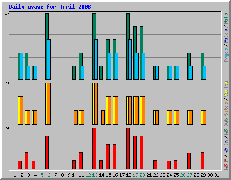Click the 'Pages' legend label
Image resolution: width=231 pixels, height=180 pixels.
(226, 55)
